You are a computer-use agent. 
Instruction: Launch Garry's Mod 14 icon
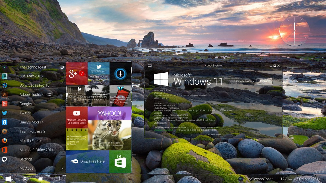tap(5, 122)
